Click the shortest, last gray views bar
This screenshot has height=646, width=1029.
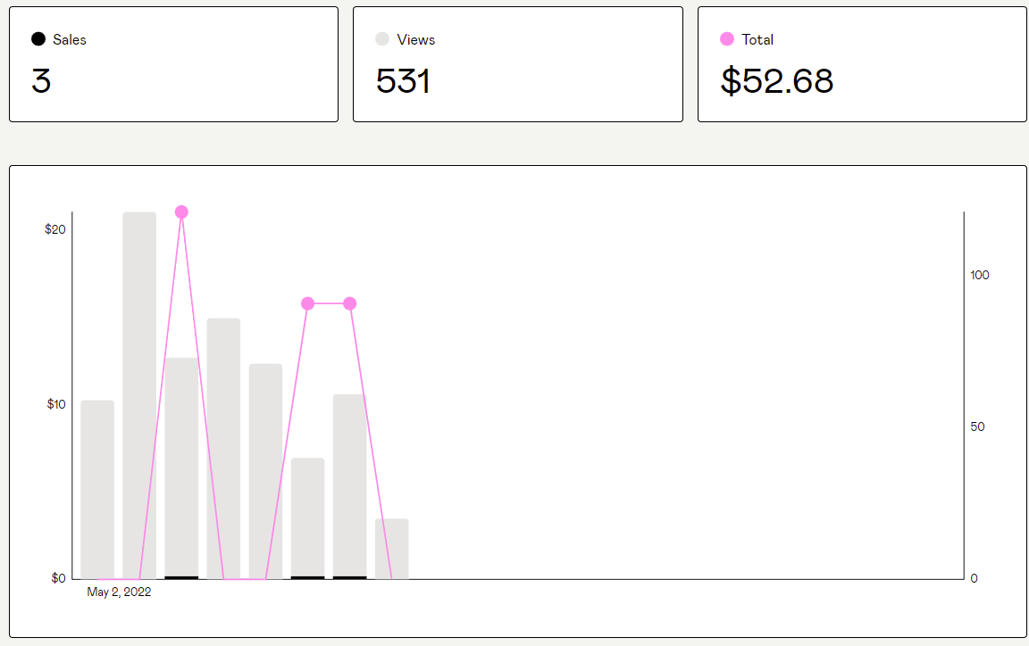click(x=392, y=549)
